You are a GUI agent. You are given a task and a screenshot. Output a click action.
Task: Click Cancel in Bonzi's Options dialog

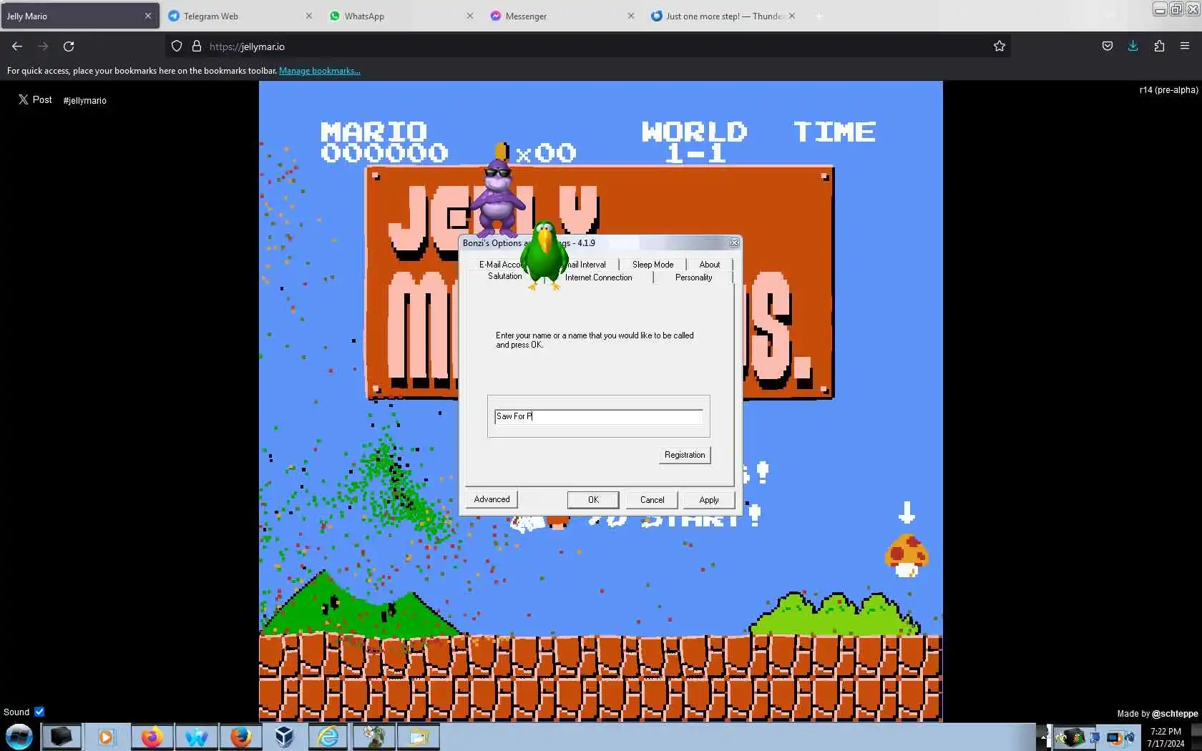click(x=652, y=500)
